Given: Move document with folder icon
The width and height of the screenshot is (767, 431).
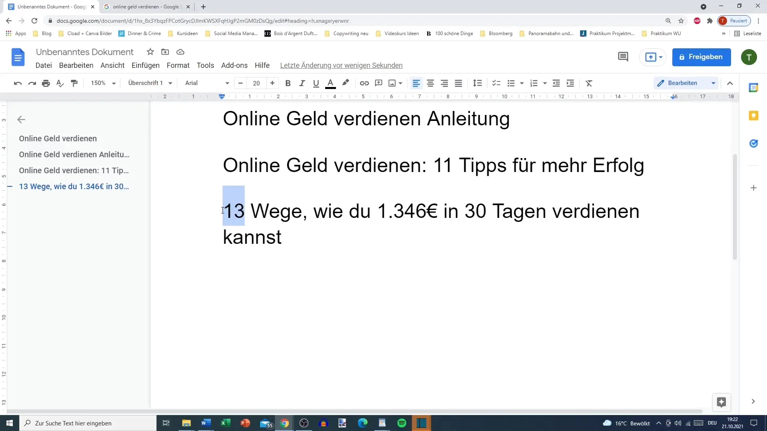Looking at the screenshot, I should (x=165, y=52).
